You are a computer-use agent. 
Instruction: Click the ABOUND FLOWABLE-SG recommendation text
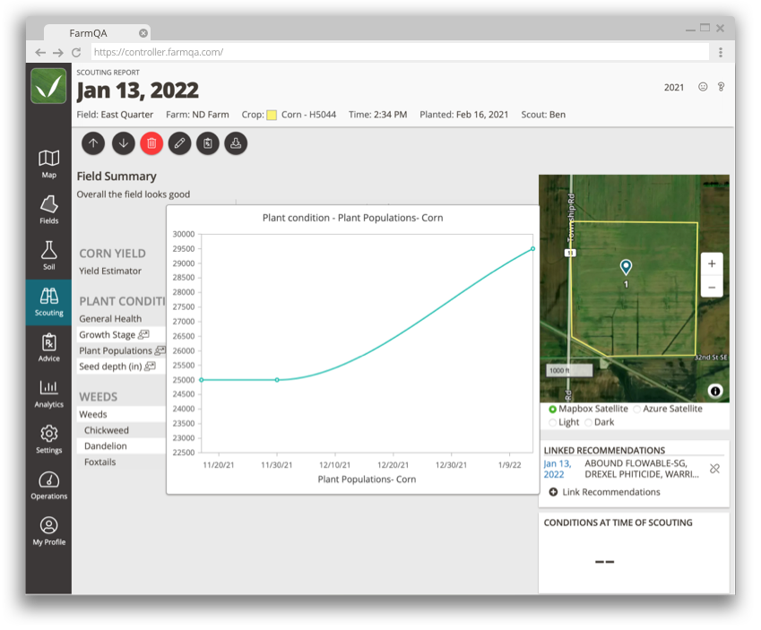pyautogui.click(x=642, y=470)
